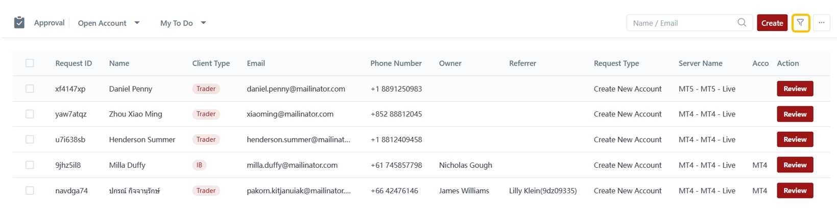Tick the checkbox for Daniel Penny's row
Viewport: 837px width, 208px height.
click(x=30, y=88)
